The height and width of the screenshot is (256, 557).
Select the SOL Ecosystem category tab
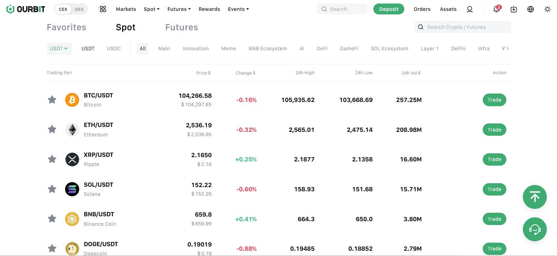390,49
